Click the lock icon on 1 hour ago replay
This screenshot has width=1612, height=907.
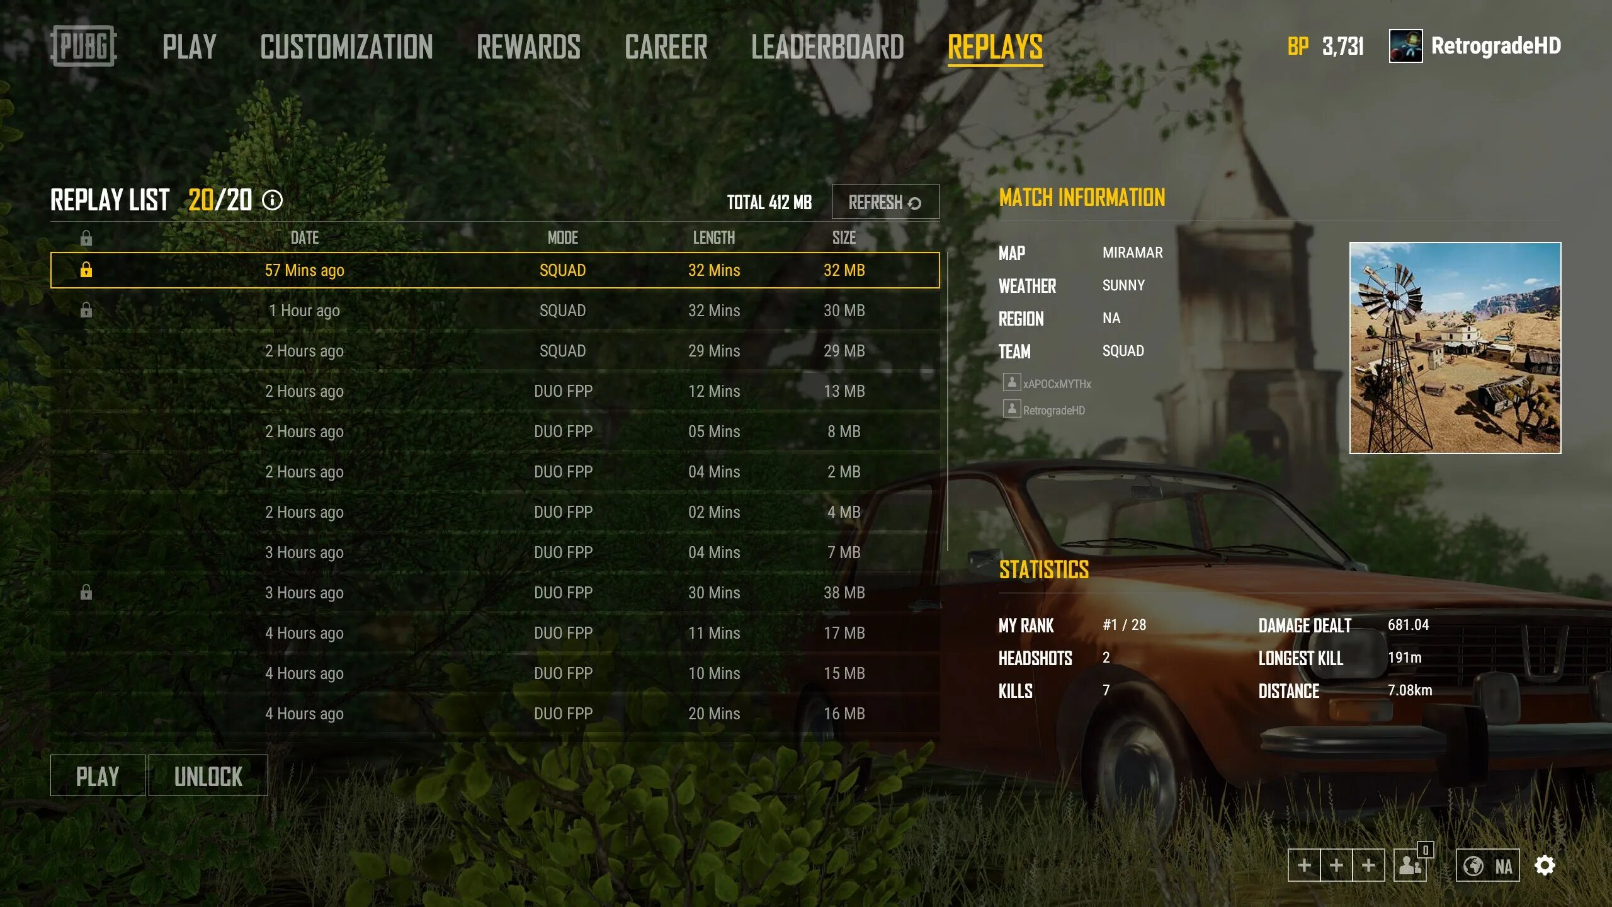[85, 310]
